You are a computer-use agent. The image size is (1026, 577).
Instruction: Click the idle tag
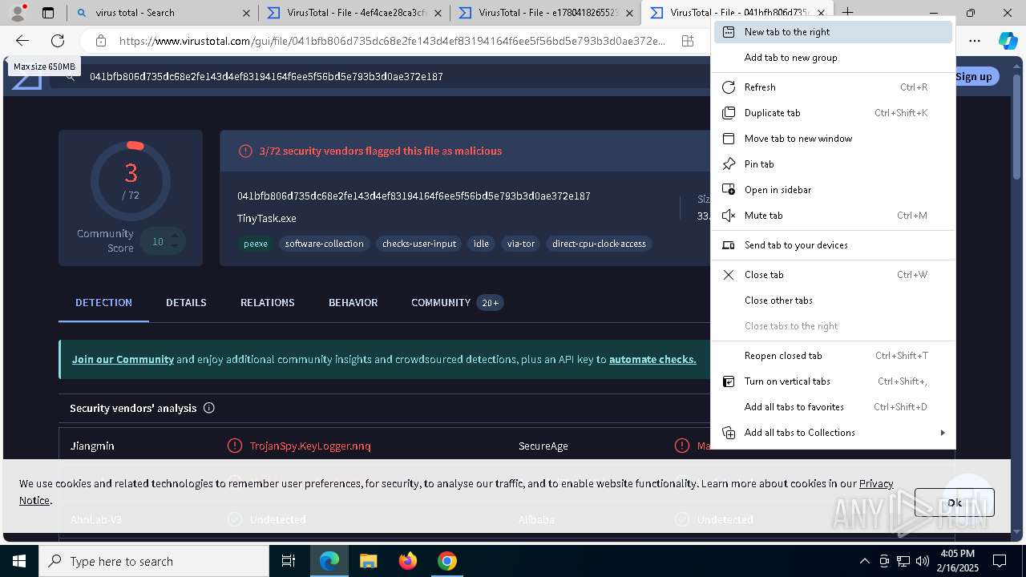(x=481, y=244)
